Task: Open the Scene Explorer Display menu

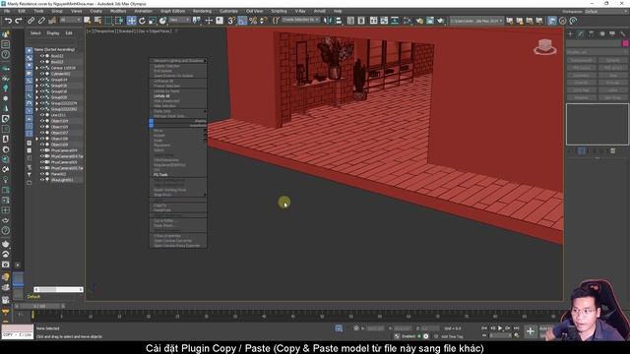Action: click(53, 33)
